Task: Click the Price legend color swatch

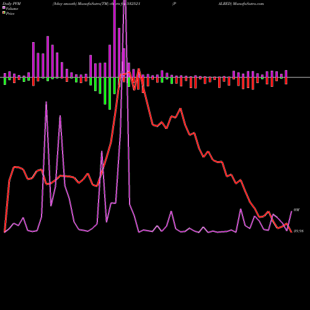Action: point(4,13)
